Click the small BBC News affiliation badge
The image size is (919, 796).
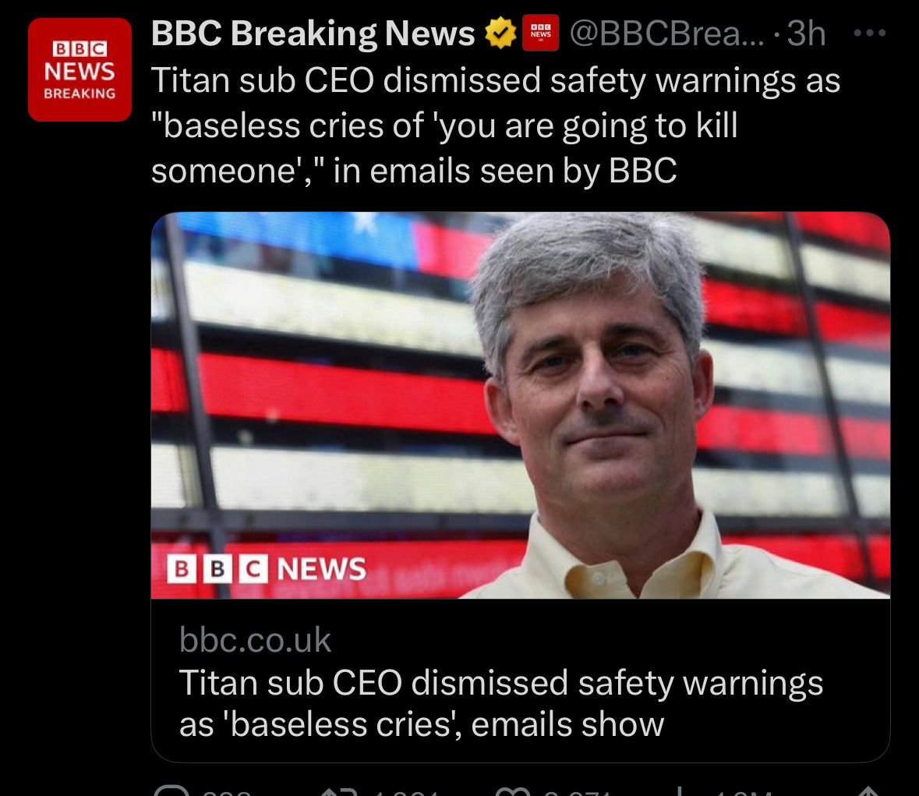point(540,34)
